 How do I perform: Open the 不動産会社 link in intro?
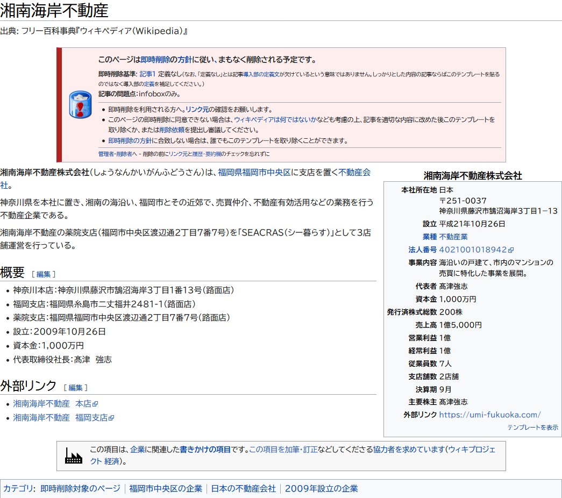tap(354, 173)
